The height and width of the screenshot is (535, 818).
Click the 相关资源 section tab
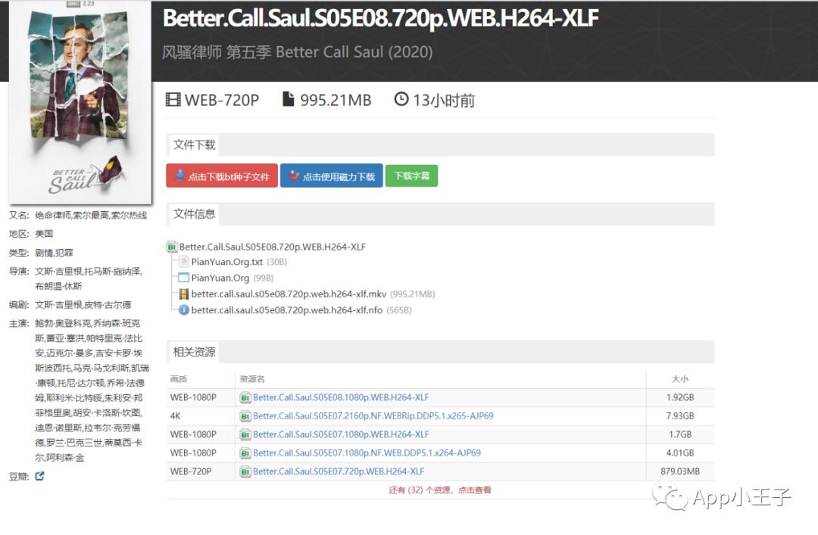tap(194, 352)
